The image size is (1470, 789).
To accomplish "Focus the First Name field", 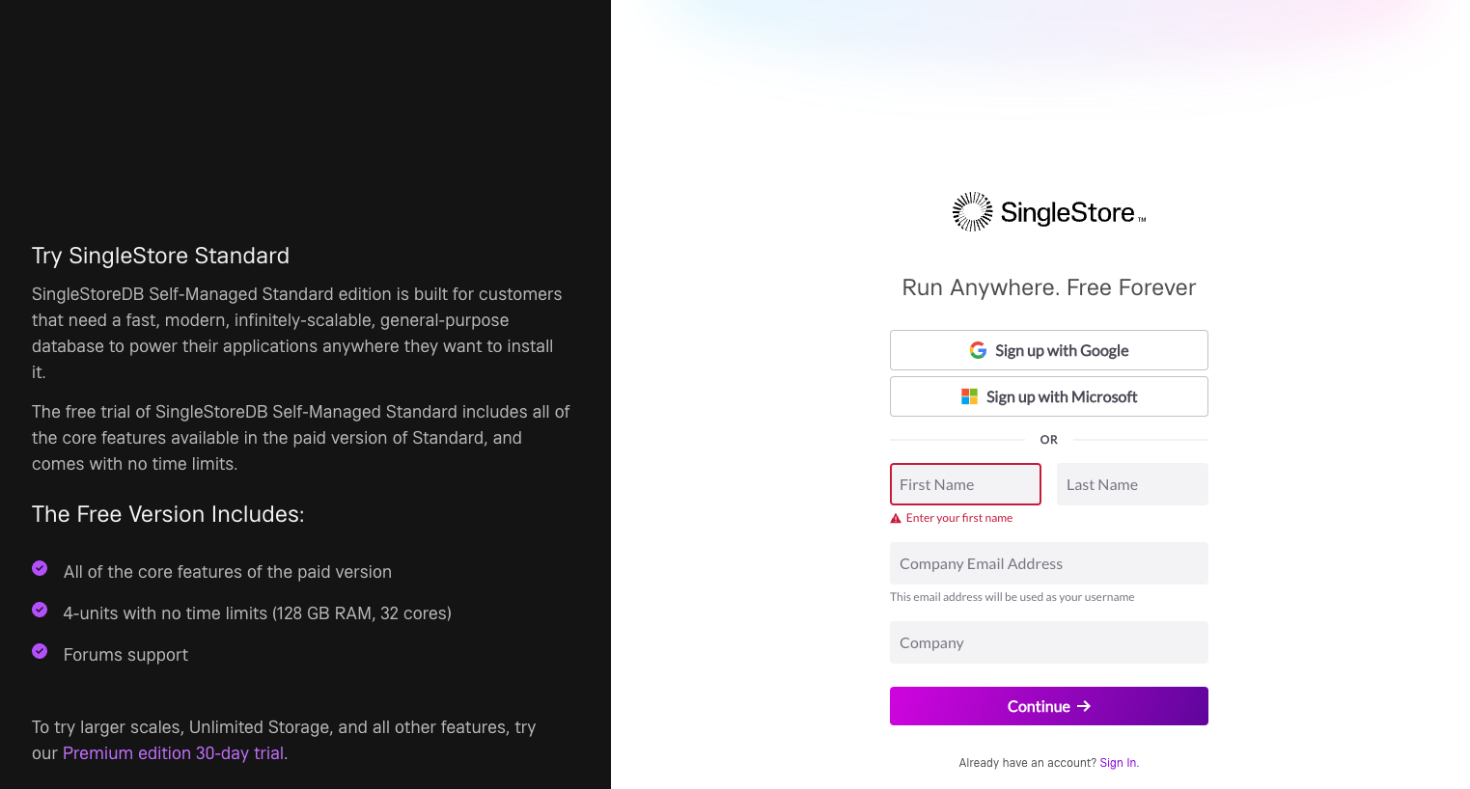I will coord(965,484).
